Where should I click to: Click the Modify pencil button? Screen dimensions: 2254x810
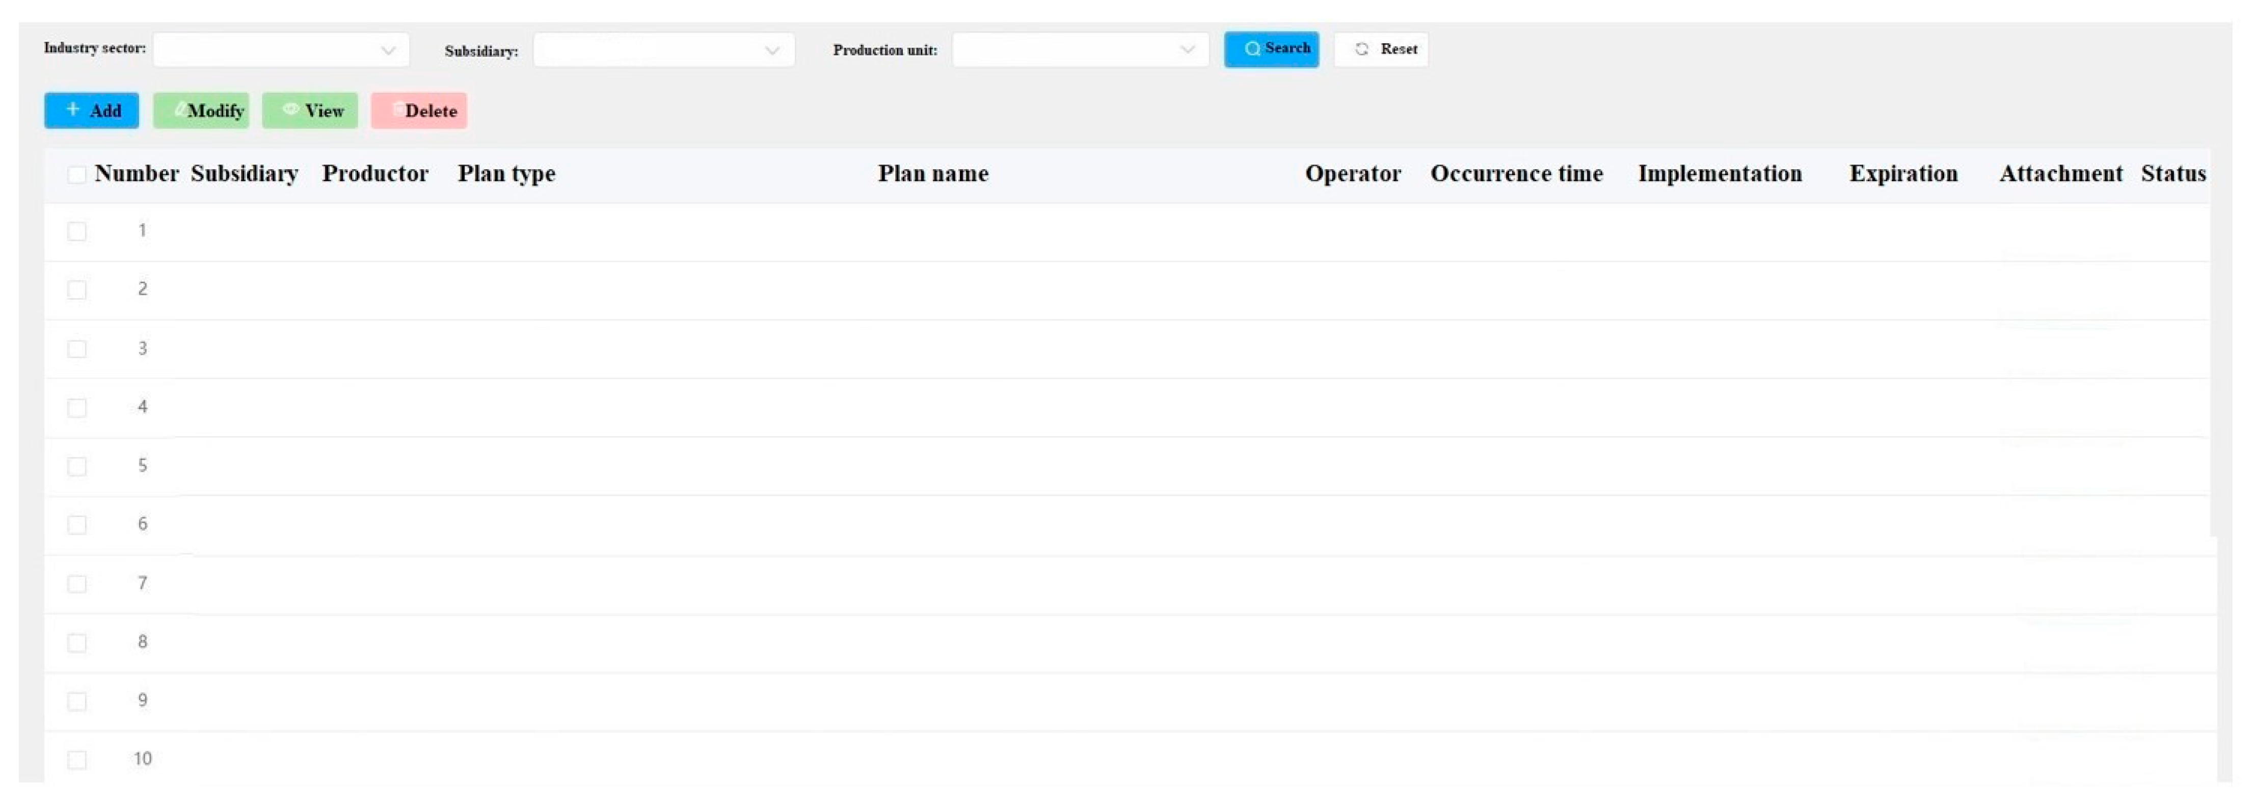201,110
